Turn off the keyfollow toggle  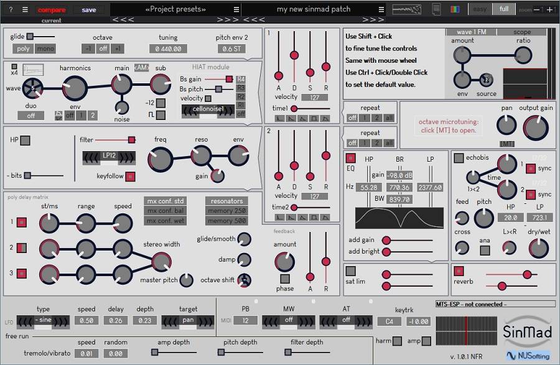click(130, 177)
